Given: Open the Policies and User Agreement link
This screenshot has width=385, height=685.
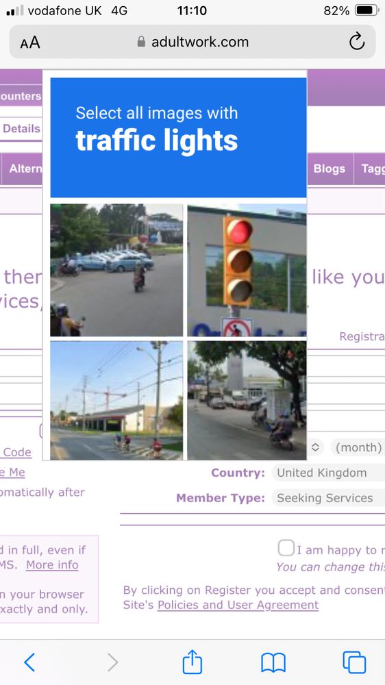Looking at the screenshot, I should pyautogui.click(x=238, y=605).
